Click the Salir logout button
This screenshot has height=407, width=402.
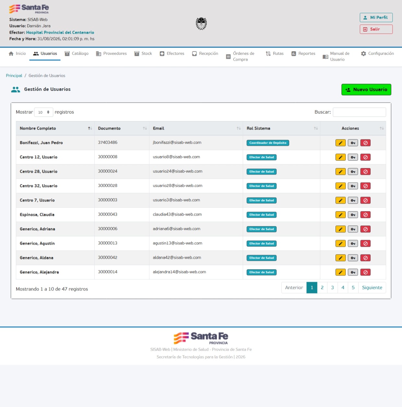pyautogui.click(x=376, y=29)
